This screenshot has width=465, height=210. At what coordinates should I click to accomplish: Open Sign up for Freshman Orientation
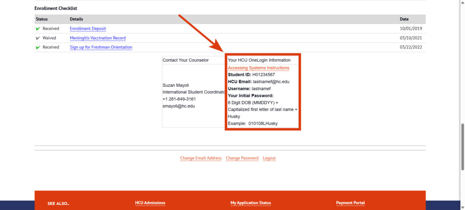[x=101, y=47]
